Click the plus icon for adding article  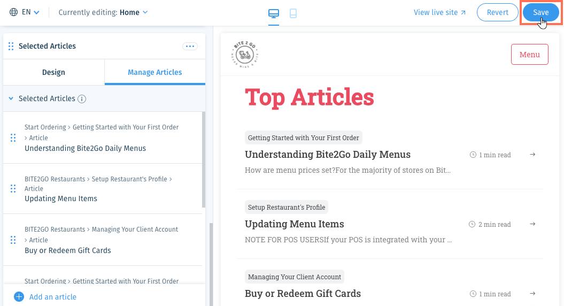point(19,297)
